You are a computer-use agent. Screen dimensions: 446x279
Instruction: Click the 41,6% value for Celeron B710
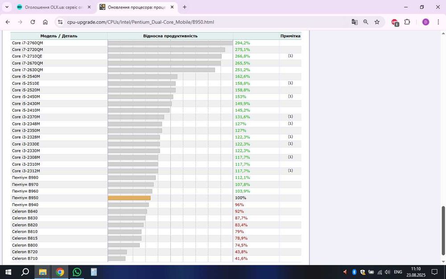pos(241,258)
